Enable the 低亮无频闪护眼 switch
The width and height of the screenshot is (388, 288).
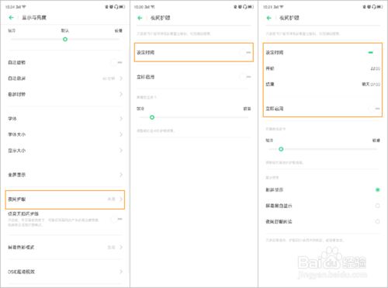point(116,219)
